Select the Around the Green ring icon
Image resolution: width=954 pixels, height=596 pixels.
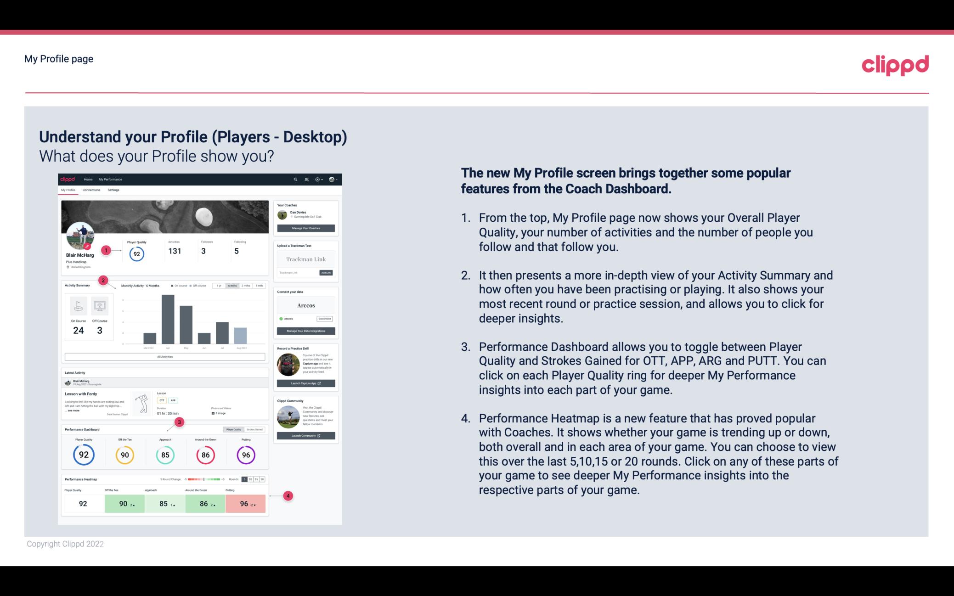click(x=205, y=455)
